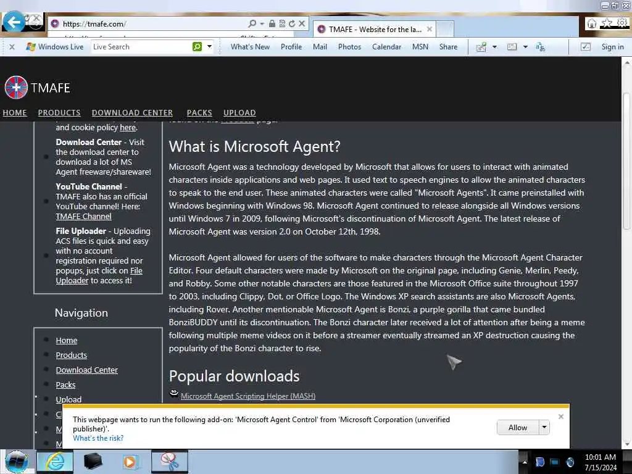Open Microsoft Agent Scripting Helper (MASH) link
Screen dimensions: 632x474
(248, 396)
